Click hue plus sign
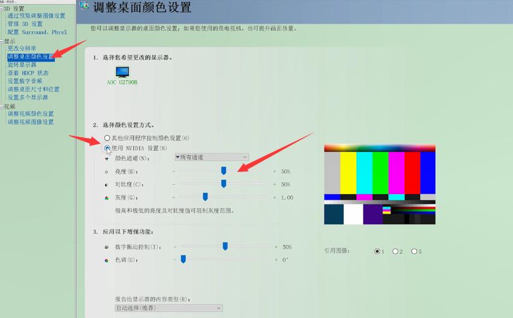This screenshot has height=318, width=513. coord(276,259)
